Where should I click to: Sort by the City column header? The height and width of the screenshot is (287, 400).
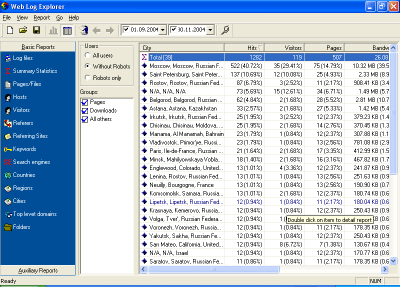182,47
